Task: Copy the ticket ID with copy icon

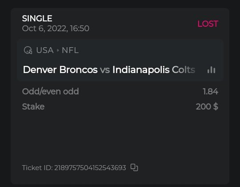Action: tap(134, 167)
